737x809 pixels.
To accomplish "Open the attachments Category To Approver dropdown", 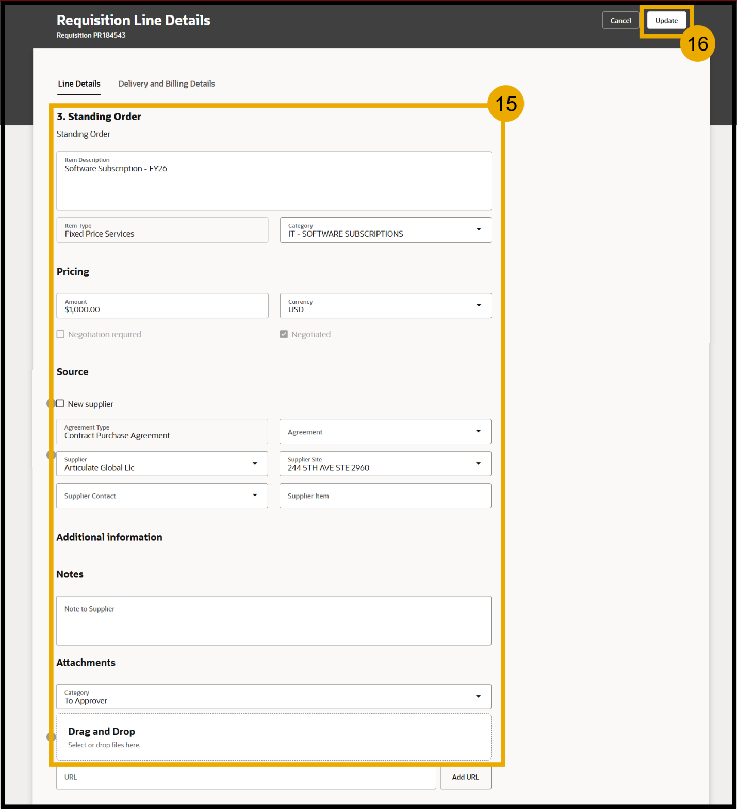I will tap(273, 697).
